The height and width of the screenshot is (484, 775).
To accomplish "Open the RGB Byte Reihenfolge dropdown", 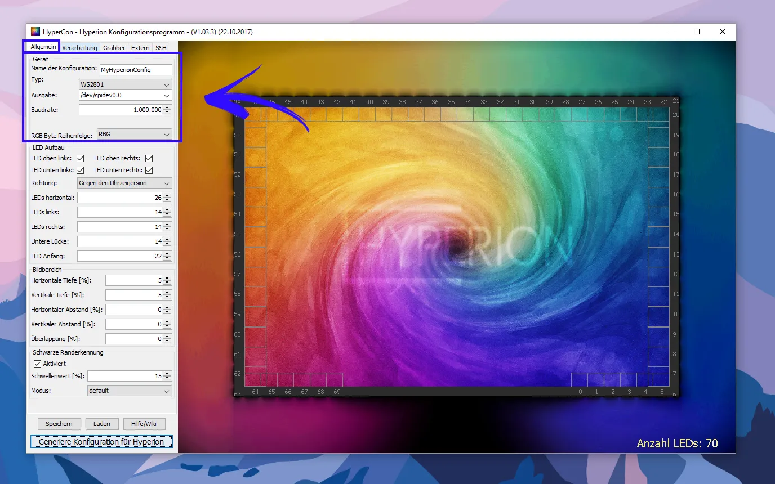I will pos(134,135).
